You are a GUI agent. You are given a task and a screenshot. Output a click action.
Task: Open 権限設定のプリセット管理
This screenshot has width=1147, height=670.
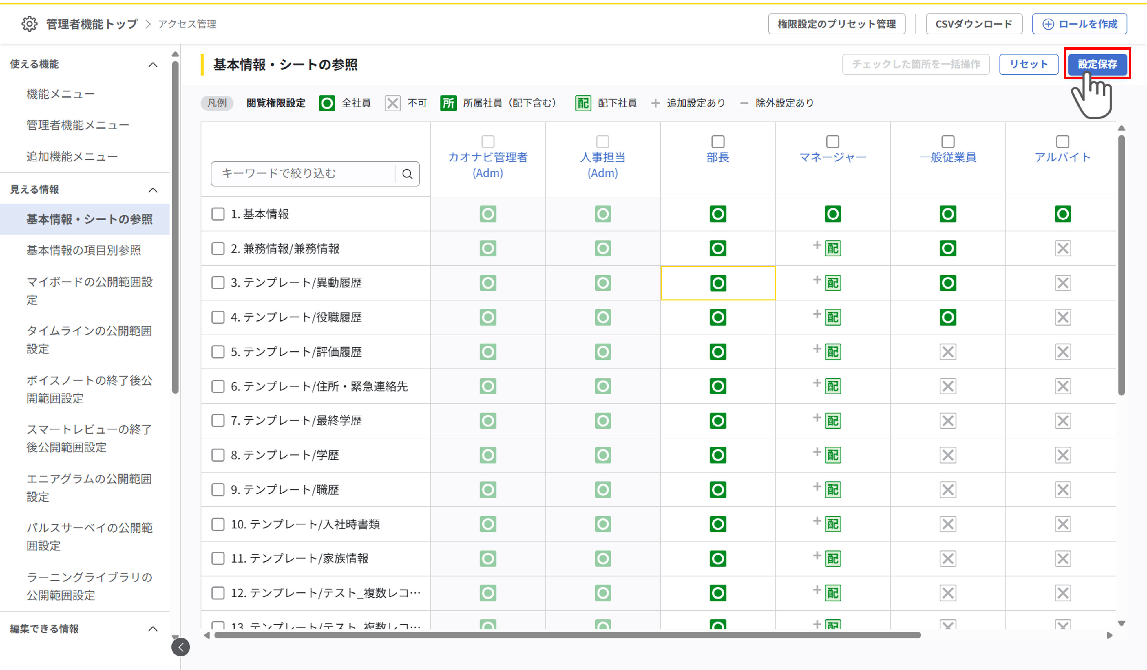click(836, 24)
